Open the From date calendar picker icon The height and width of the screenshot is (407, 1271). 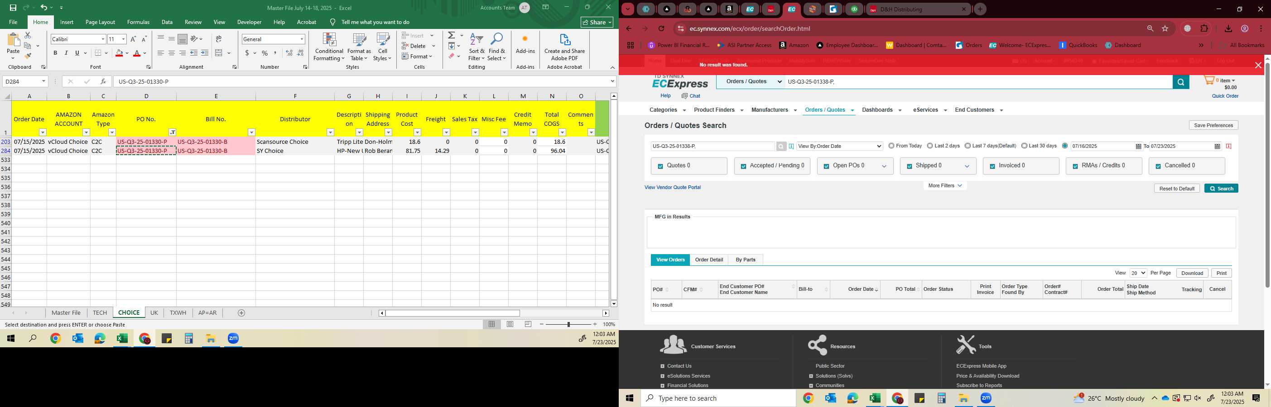1138,147
